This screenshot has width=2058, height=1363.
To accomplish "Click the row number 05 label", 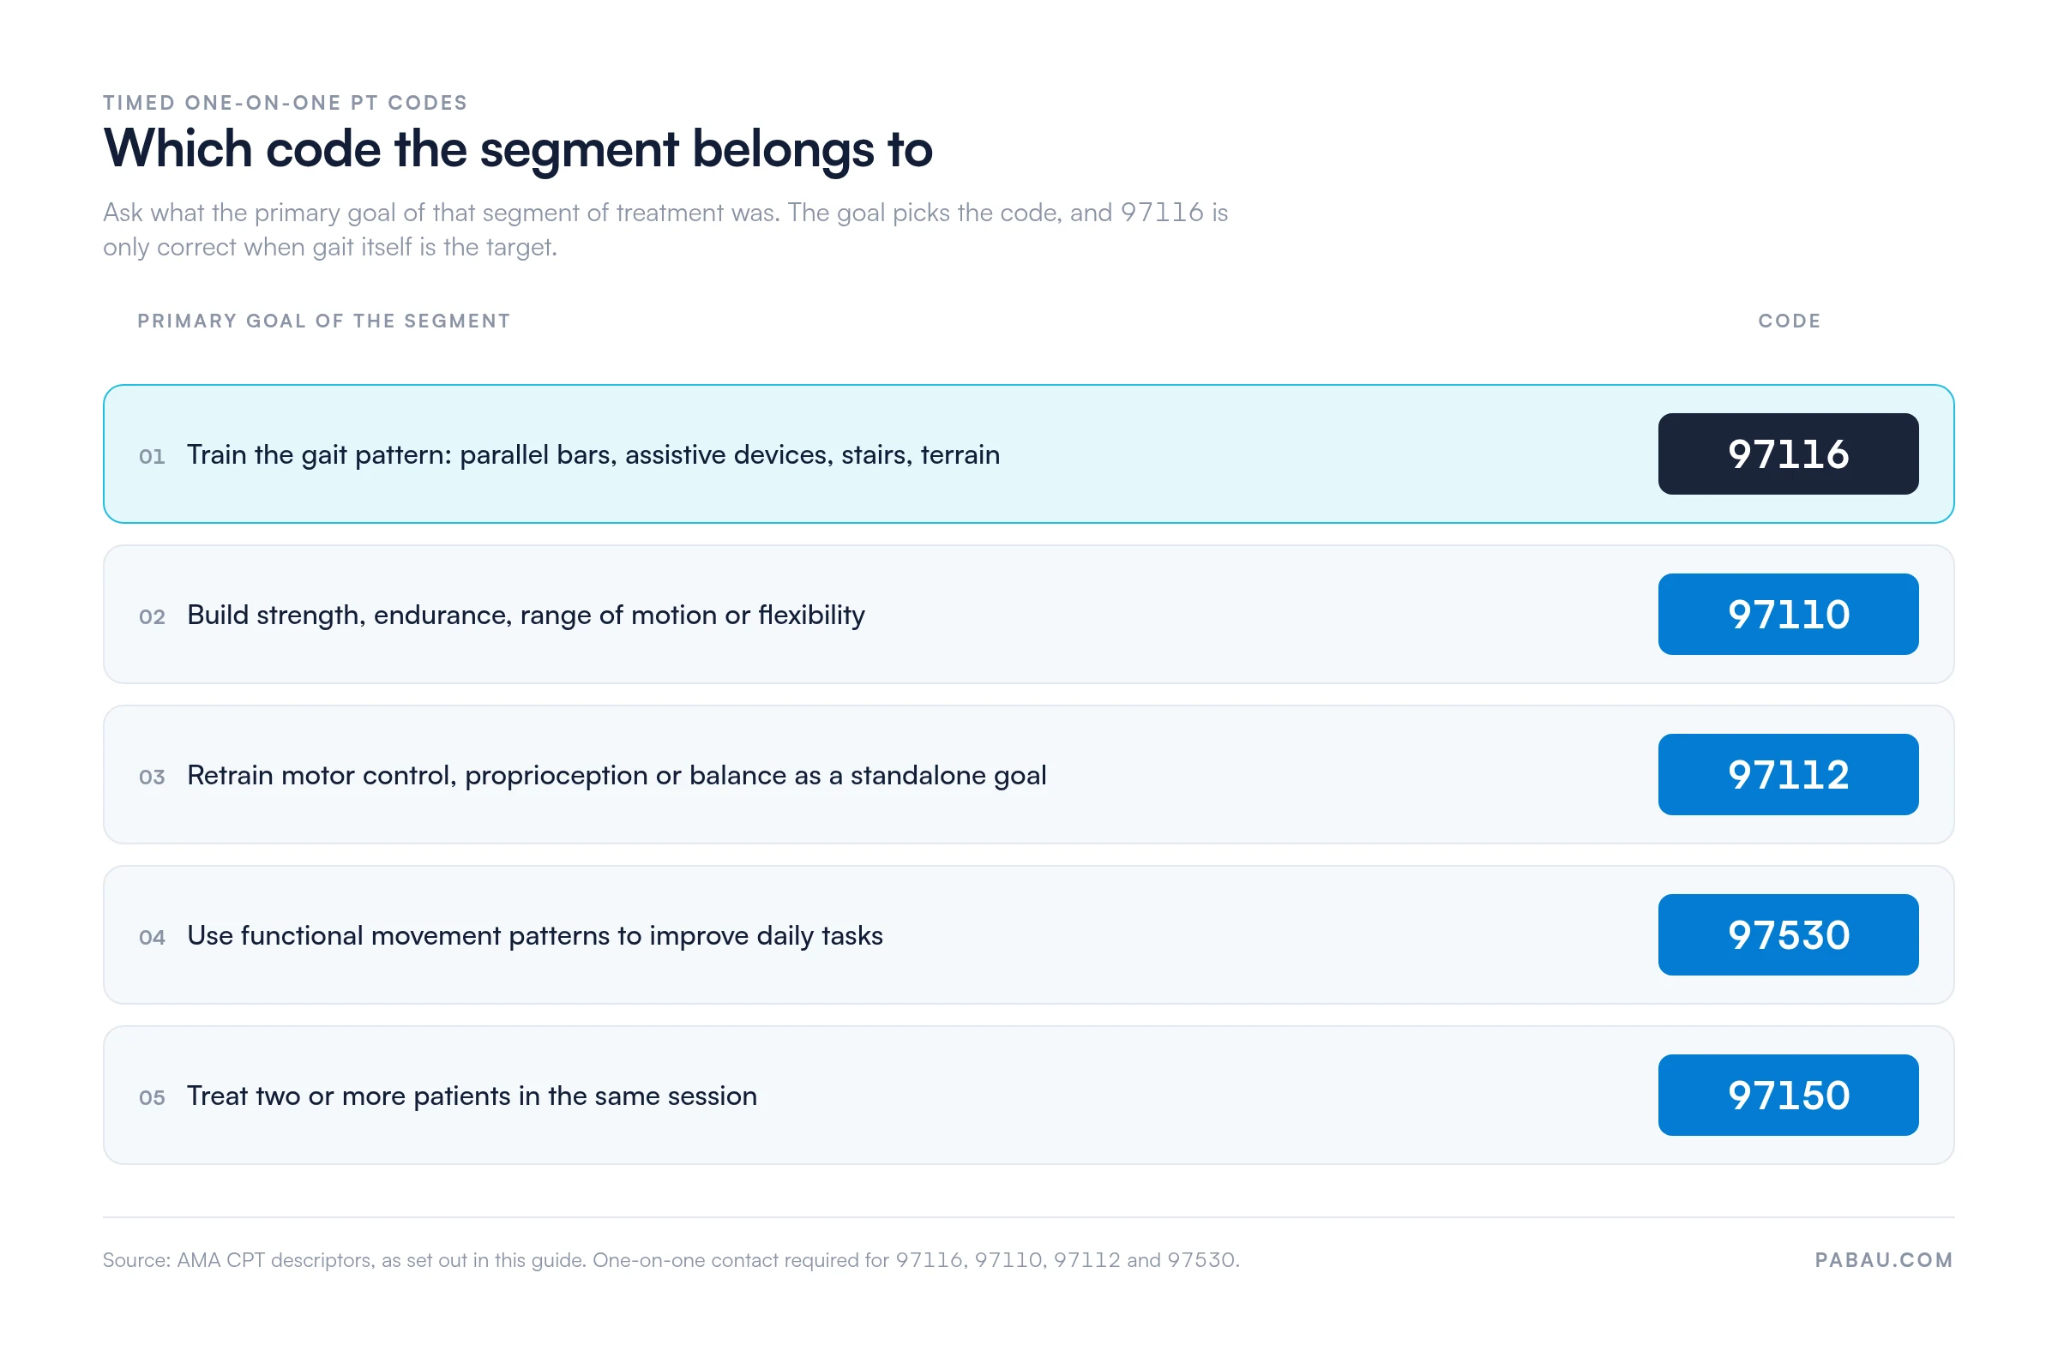I will (152, 1098).
